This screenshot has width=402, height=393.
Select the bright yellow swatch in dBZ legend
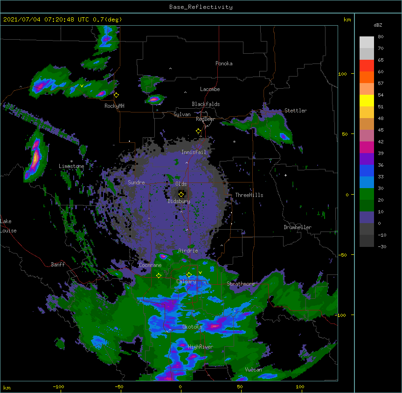(367, 100)
